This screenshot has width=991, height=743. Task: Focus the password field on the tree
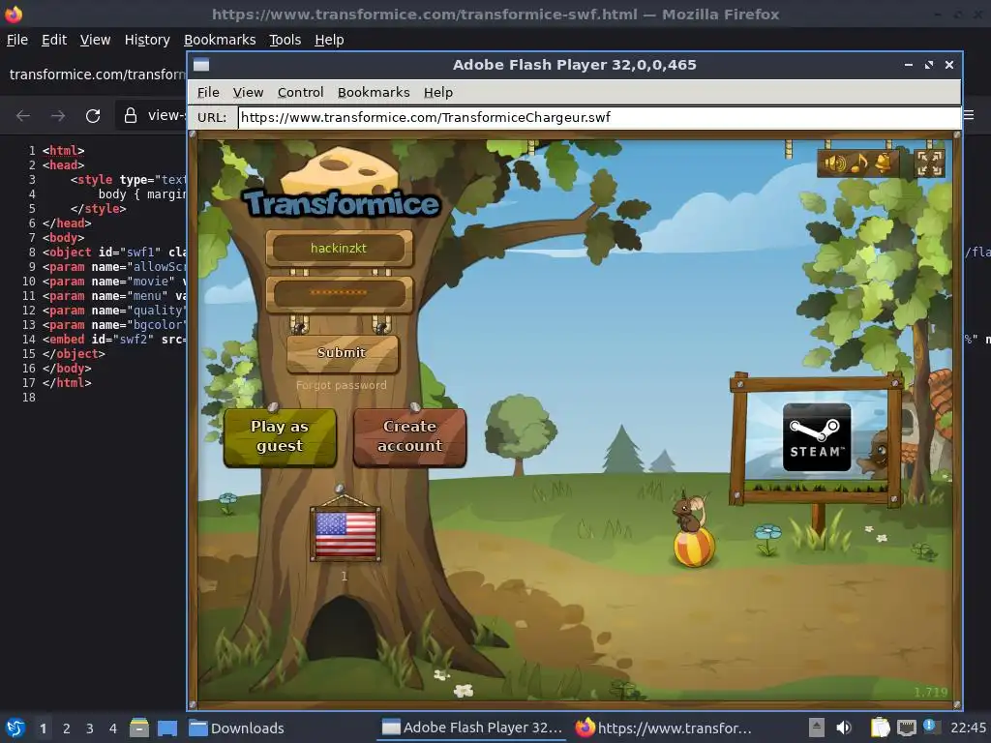click(x=339, y=293)
